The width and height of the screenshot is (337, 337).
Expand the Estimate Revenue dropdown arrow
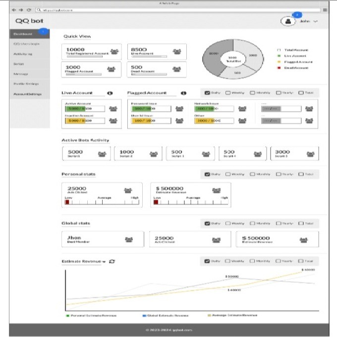tap(105, 261)
